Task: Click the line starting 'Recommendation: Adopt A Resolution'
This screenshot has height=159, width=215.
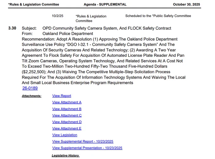Action: (100, 39)
